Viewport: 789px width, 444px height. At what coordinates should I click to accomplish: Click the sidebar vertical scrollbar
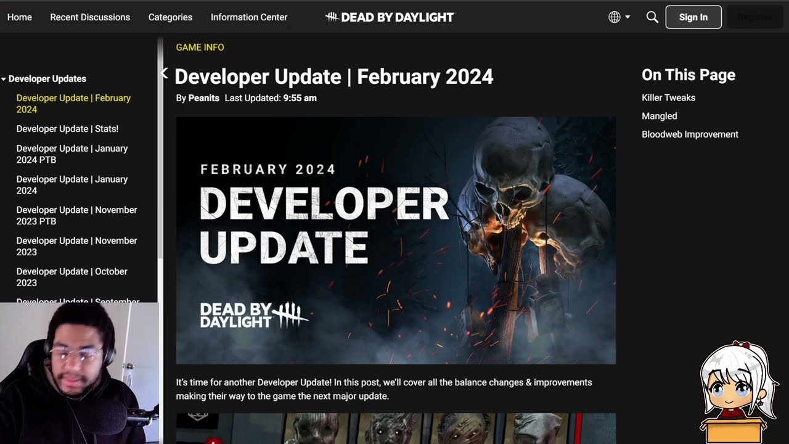click(x=160, y=148)
